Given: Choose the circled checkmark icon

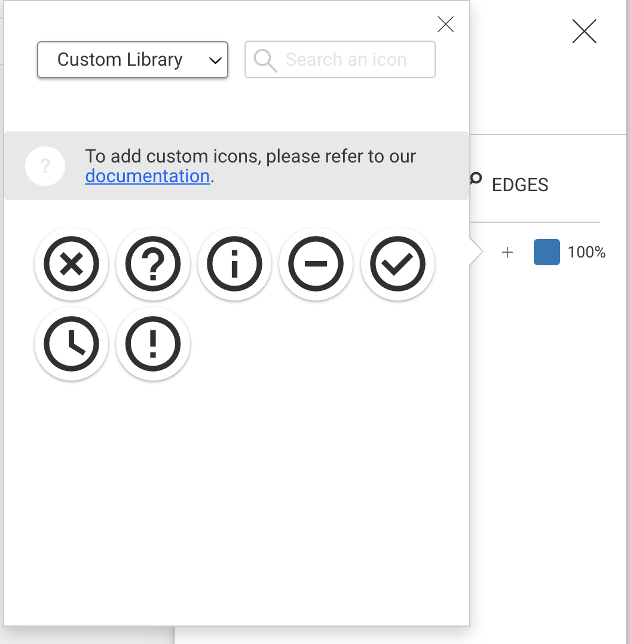Looking at the screenshot, I should 397,263.
